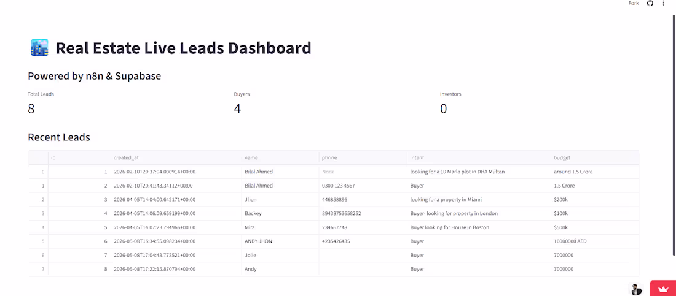Click the name cell Mira
The height and width of the screenshot is (296, 676).
280,227
